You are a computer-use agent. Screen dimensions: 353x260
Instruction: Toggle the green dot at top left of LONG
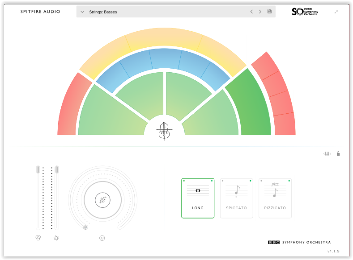pyautogui.click(x=184, y=181)
